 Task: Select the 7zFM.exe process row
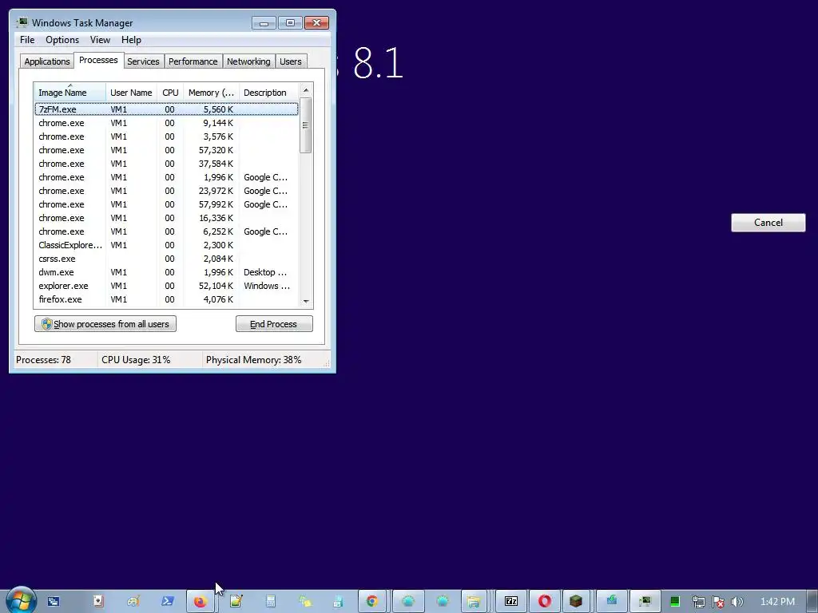[x=166, y=109]
